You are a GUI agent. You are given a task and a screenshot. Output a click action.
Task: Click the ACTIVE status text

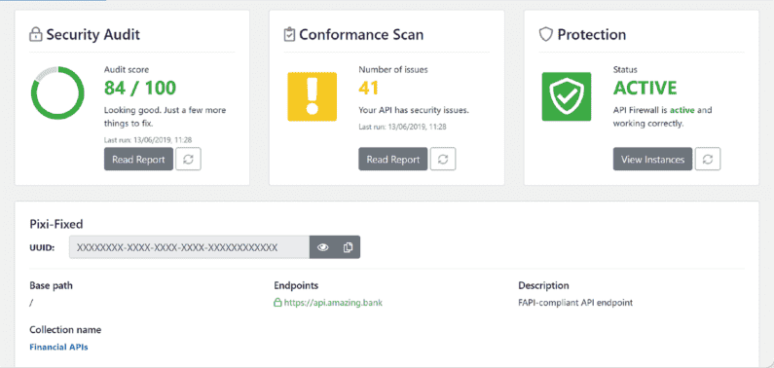point(645,88)
